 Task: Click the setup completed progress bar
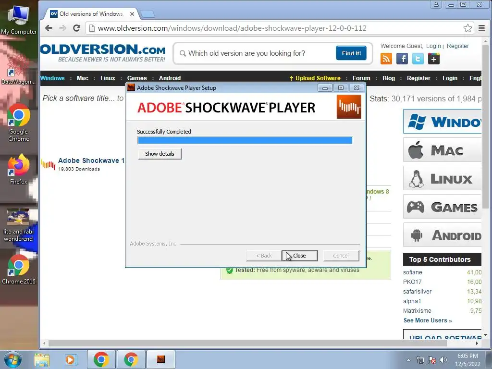pyautogui.click(x=245, y=140)
